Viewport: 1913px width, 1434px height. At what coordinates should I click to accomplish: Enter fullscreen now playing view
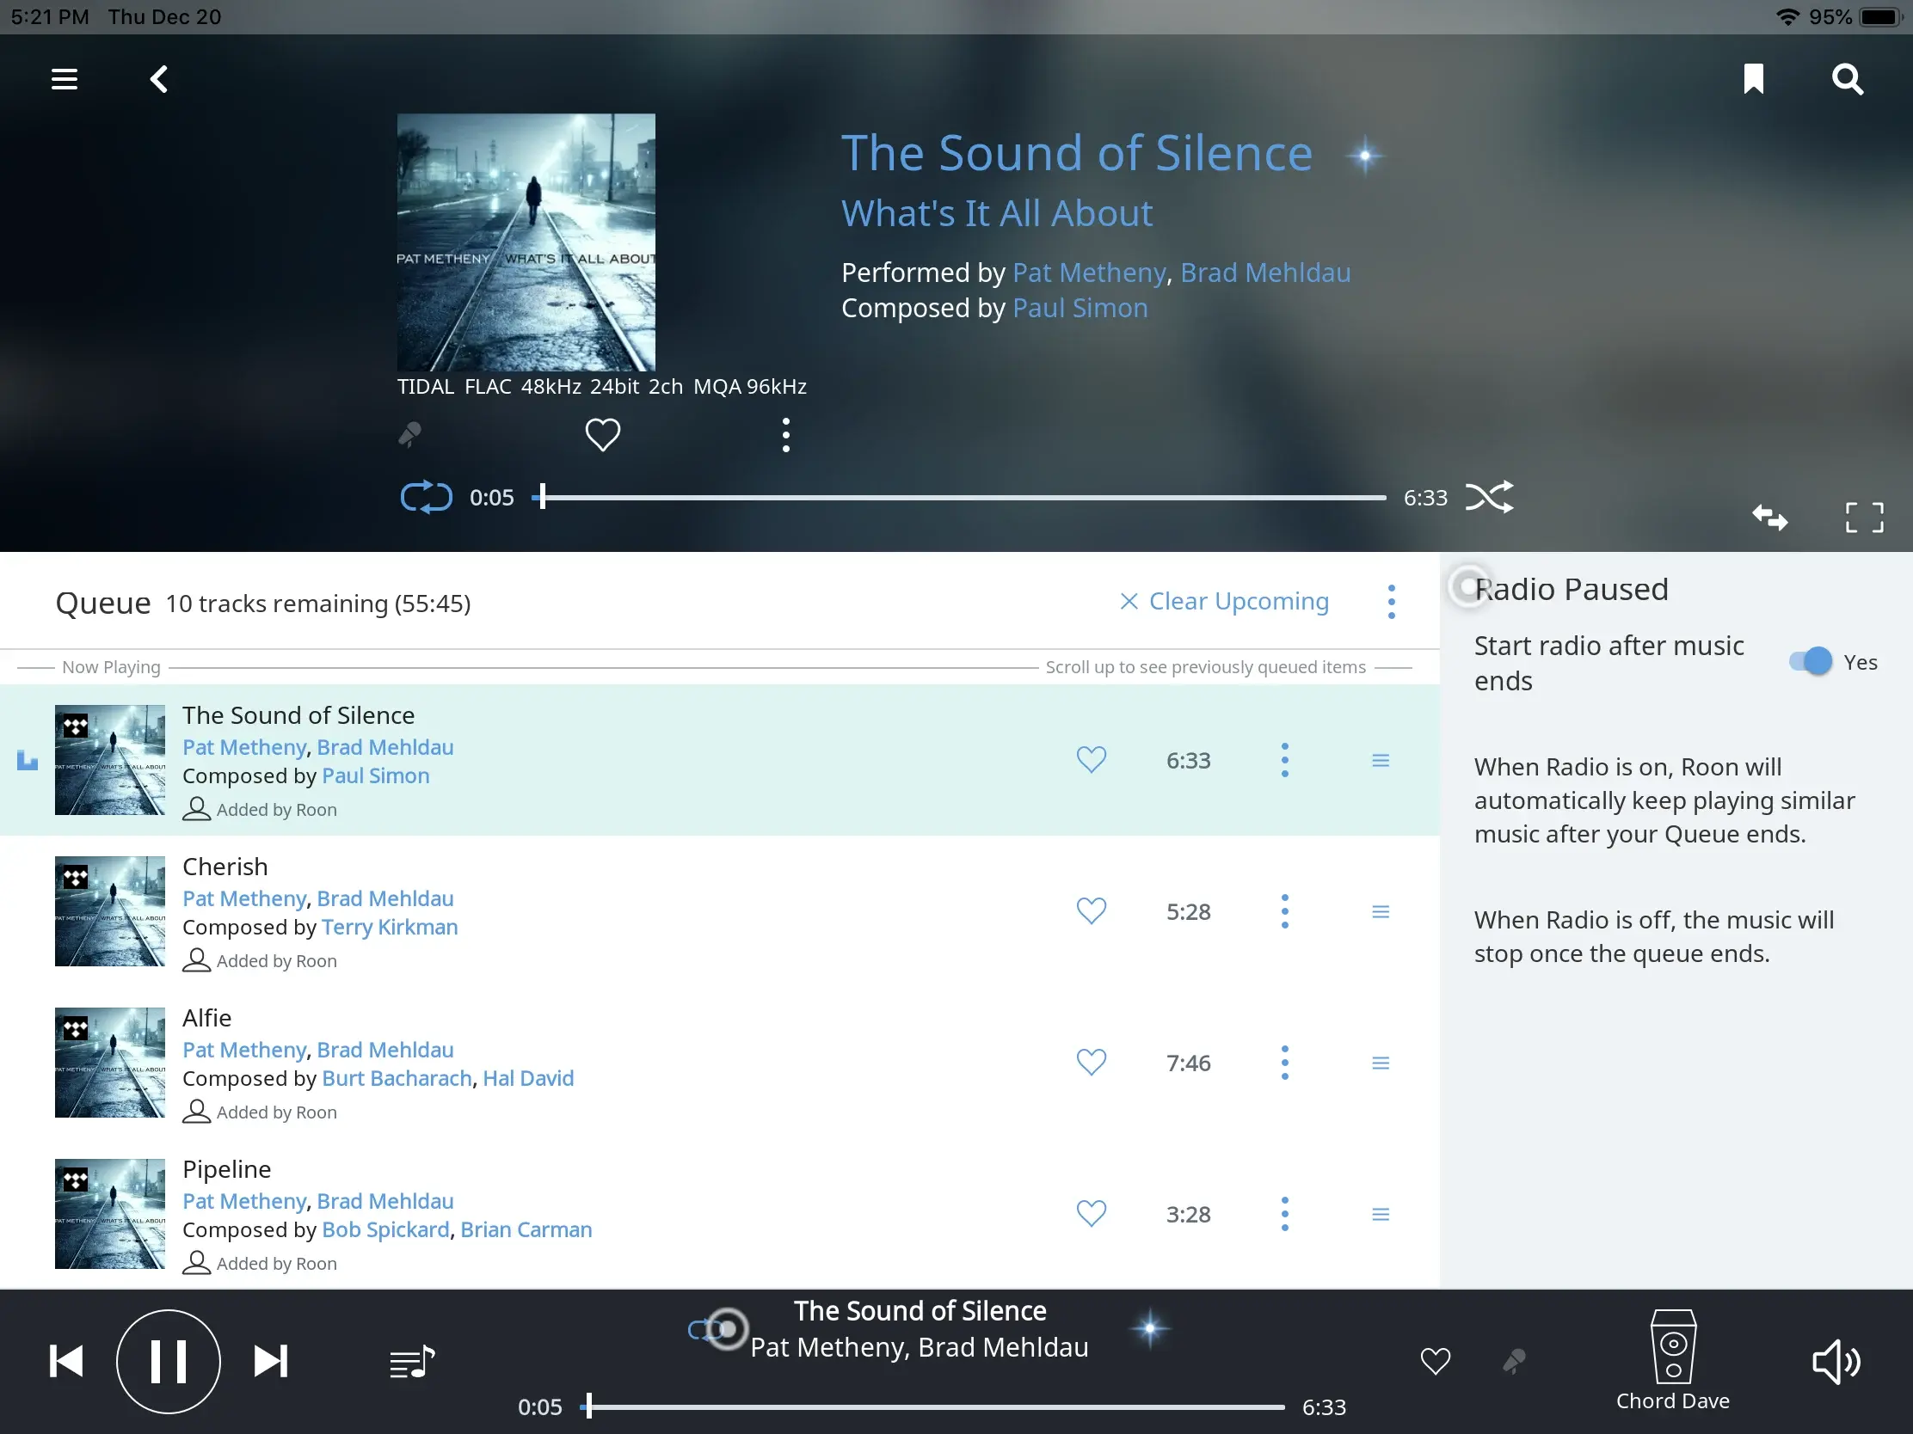click(x=1864, y=518)
